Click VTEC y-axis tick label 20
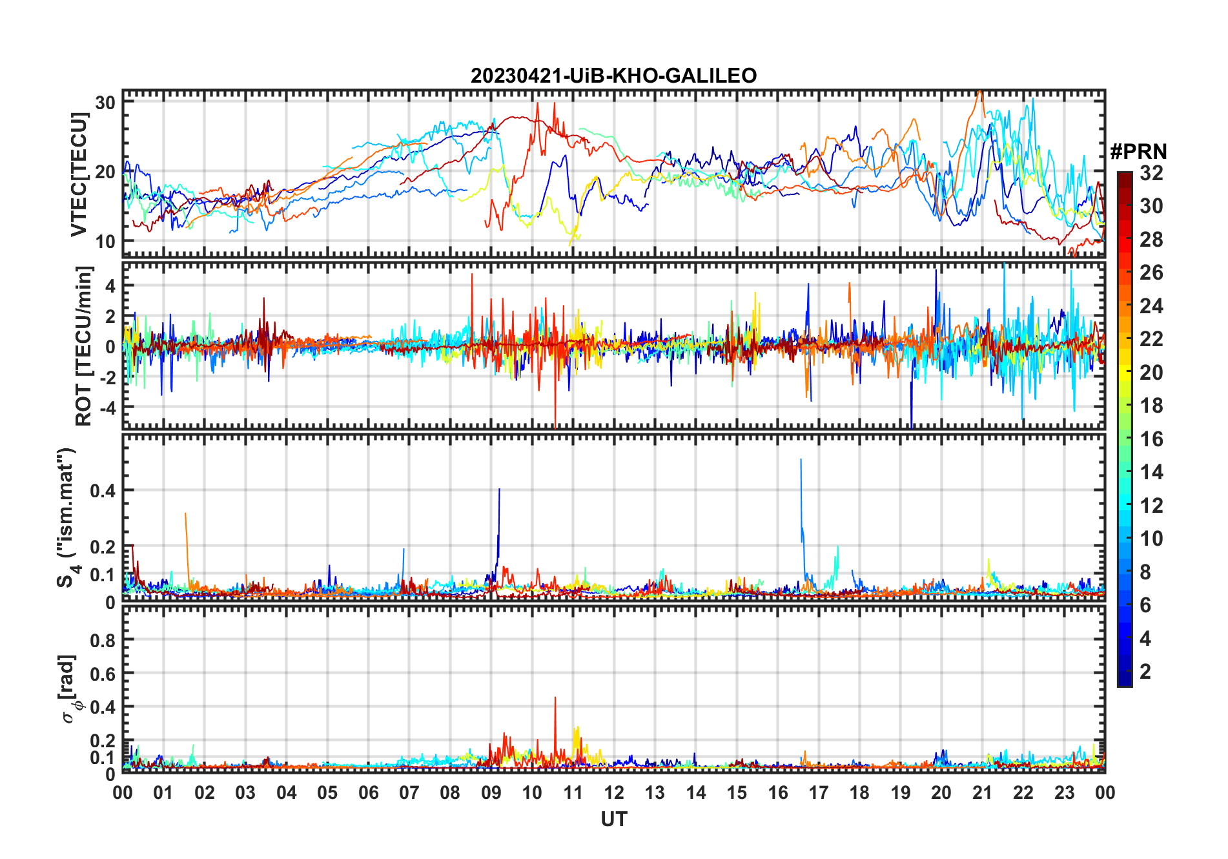This screenshot has height=859, width=1228. point(105,172)
